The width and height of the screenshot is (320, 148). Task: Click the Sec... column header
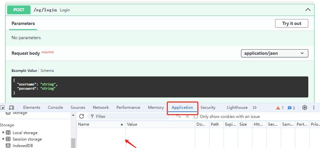coord(274,124)
